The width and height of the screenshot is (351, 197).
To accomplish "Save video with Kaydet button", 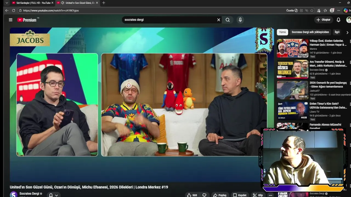I will click(240, 195).
